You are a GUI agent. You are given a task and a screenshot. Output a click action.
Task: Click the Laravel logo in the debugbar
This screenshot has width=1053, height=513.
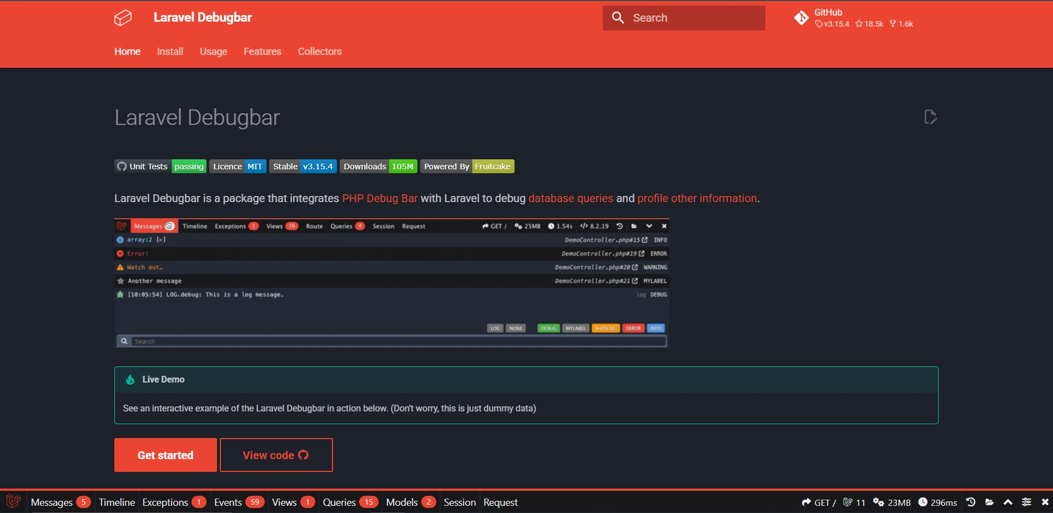pos(13,502)
